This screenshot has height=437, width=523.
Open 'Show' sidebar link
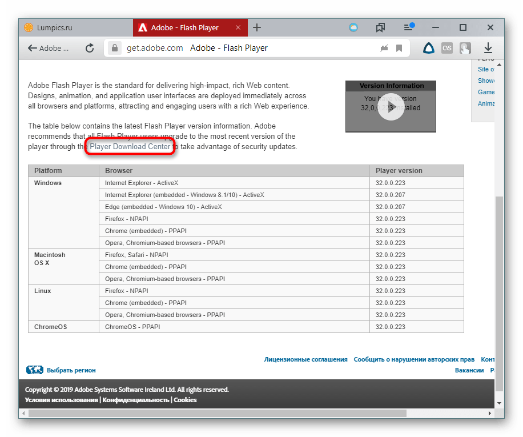pyautogui.click(x=486, y=81)
